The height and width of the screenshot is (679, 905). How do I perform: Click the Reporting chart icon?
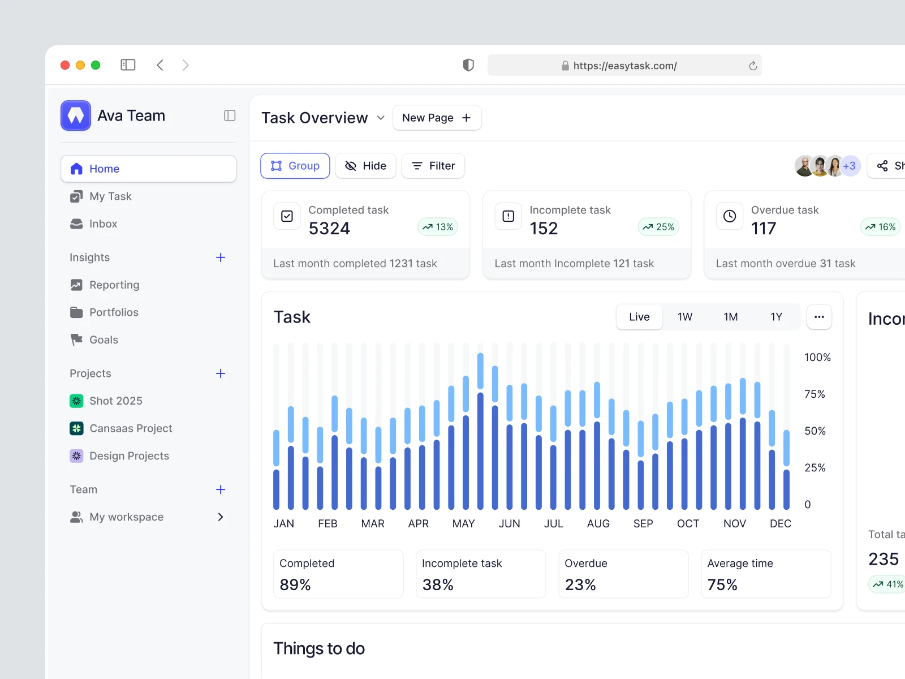[76, 285]
